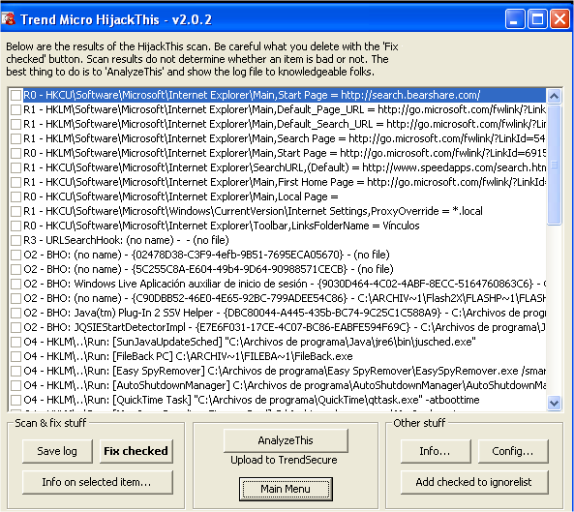
Task: Check the FileBack PC Run entry checkbox
Action: (15, 356)
